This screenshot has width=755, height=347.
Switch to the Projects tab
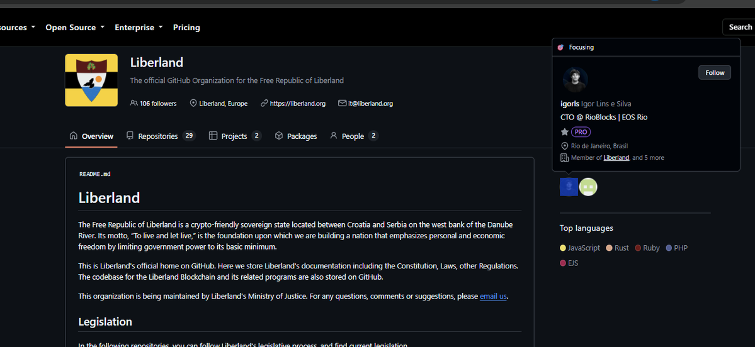tap(235, 136)
